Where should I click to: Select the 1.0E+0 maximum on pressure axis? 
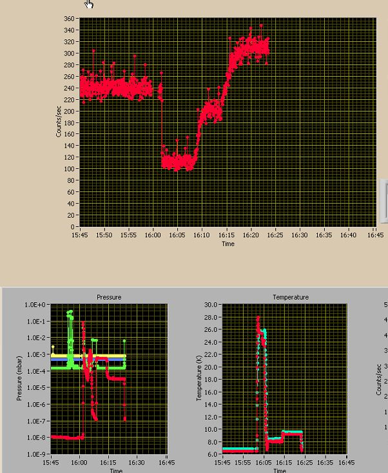click(x=35, y=305)
